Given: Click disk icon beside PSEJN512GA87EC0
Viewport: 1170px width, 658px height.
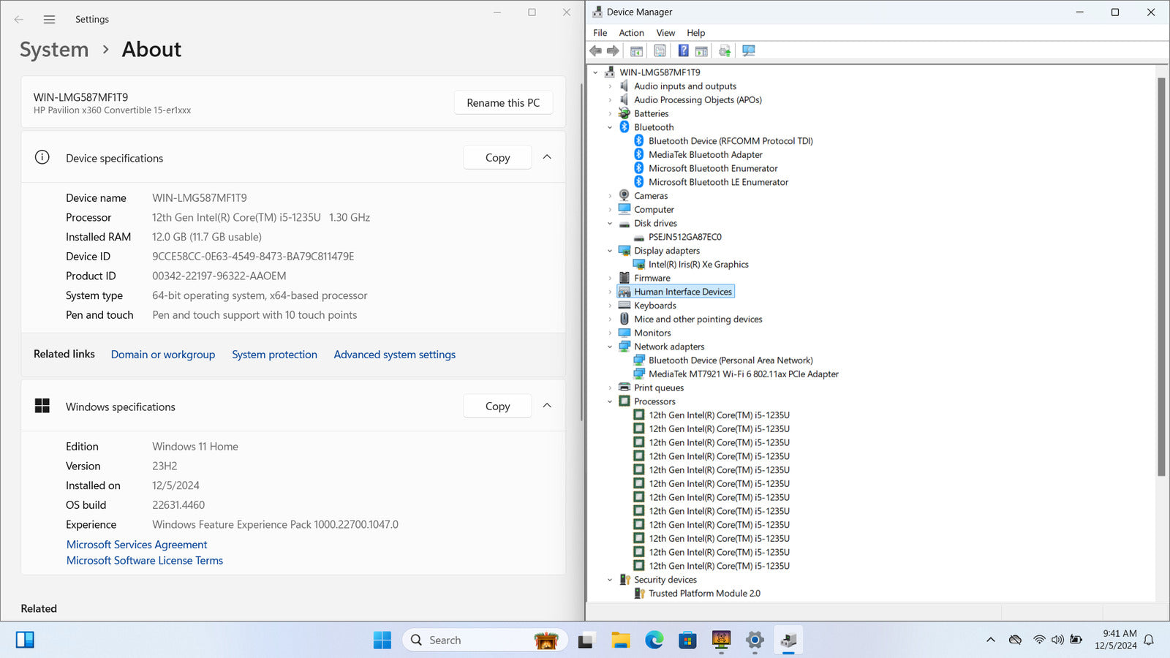Looking at the screenshot, I should pos(639,238).
